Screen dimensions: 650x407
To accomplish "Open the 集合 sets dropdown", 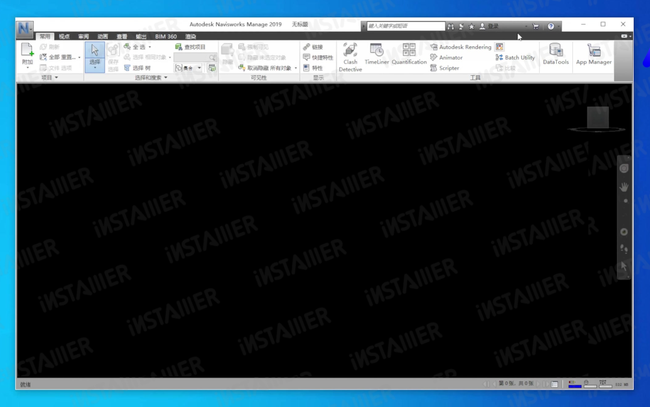I will pyautogui.click(x=188, y=68).
